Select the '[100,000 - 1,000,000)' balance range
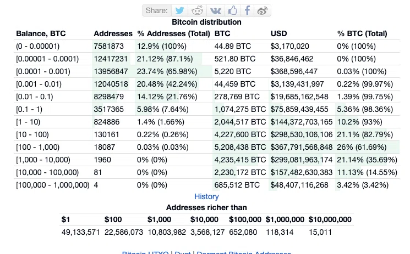Viewport: 410px width, 254px height. pyautogui.click(x=53, y=185)
